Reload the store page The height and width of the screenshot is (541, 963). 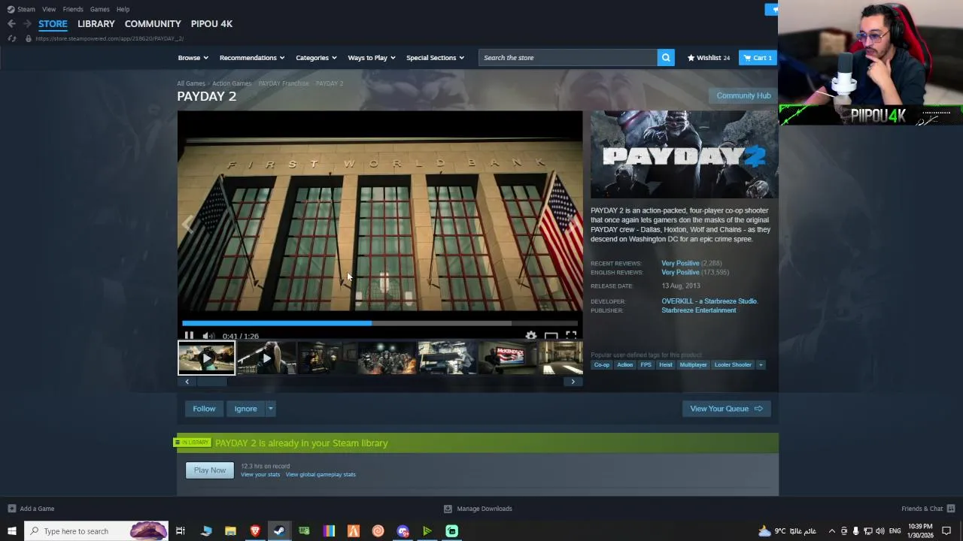11,38
